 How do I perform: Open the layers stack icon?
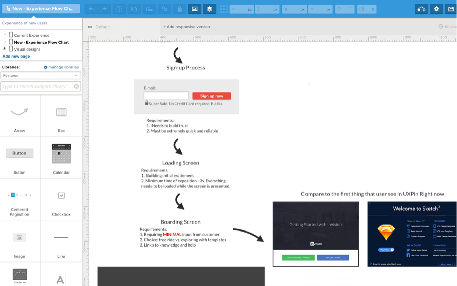tap(210, 9)
